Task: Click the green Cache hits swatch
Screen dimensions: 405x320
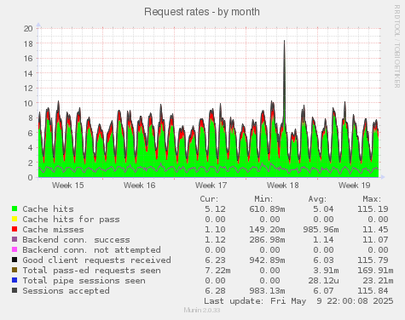Action: (14, 209)
